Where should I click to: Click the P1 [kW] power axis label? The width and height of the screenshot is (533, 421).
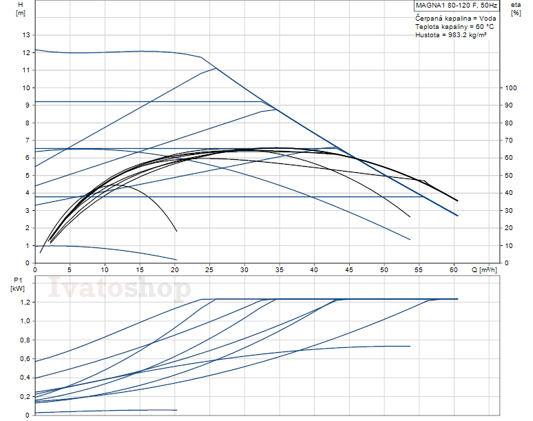tap(18, 283)
